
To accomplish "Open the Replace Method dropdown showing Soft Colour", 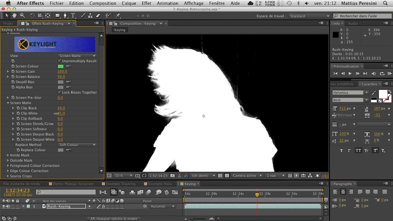I will (x=77, y=145).
